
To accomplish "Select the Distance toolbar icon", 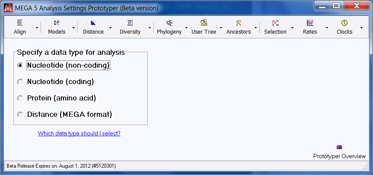I will (93, 23).
